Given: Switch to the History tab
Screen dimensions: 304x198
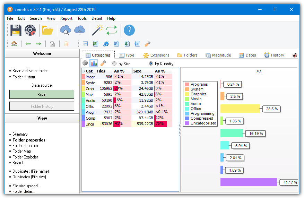Looking at the screenshot, I should tap(274, 55).
